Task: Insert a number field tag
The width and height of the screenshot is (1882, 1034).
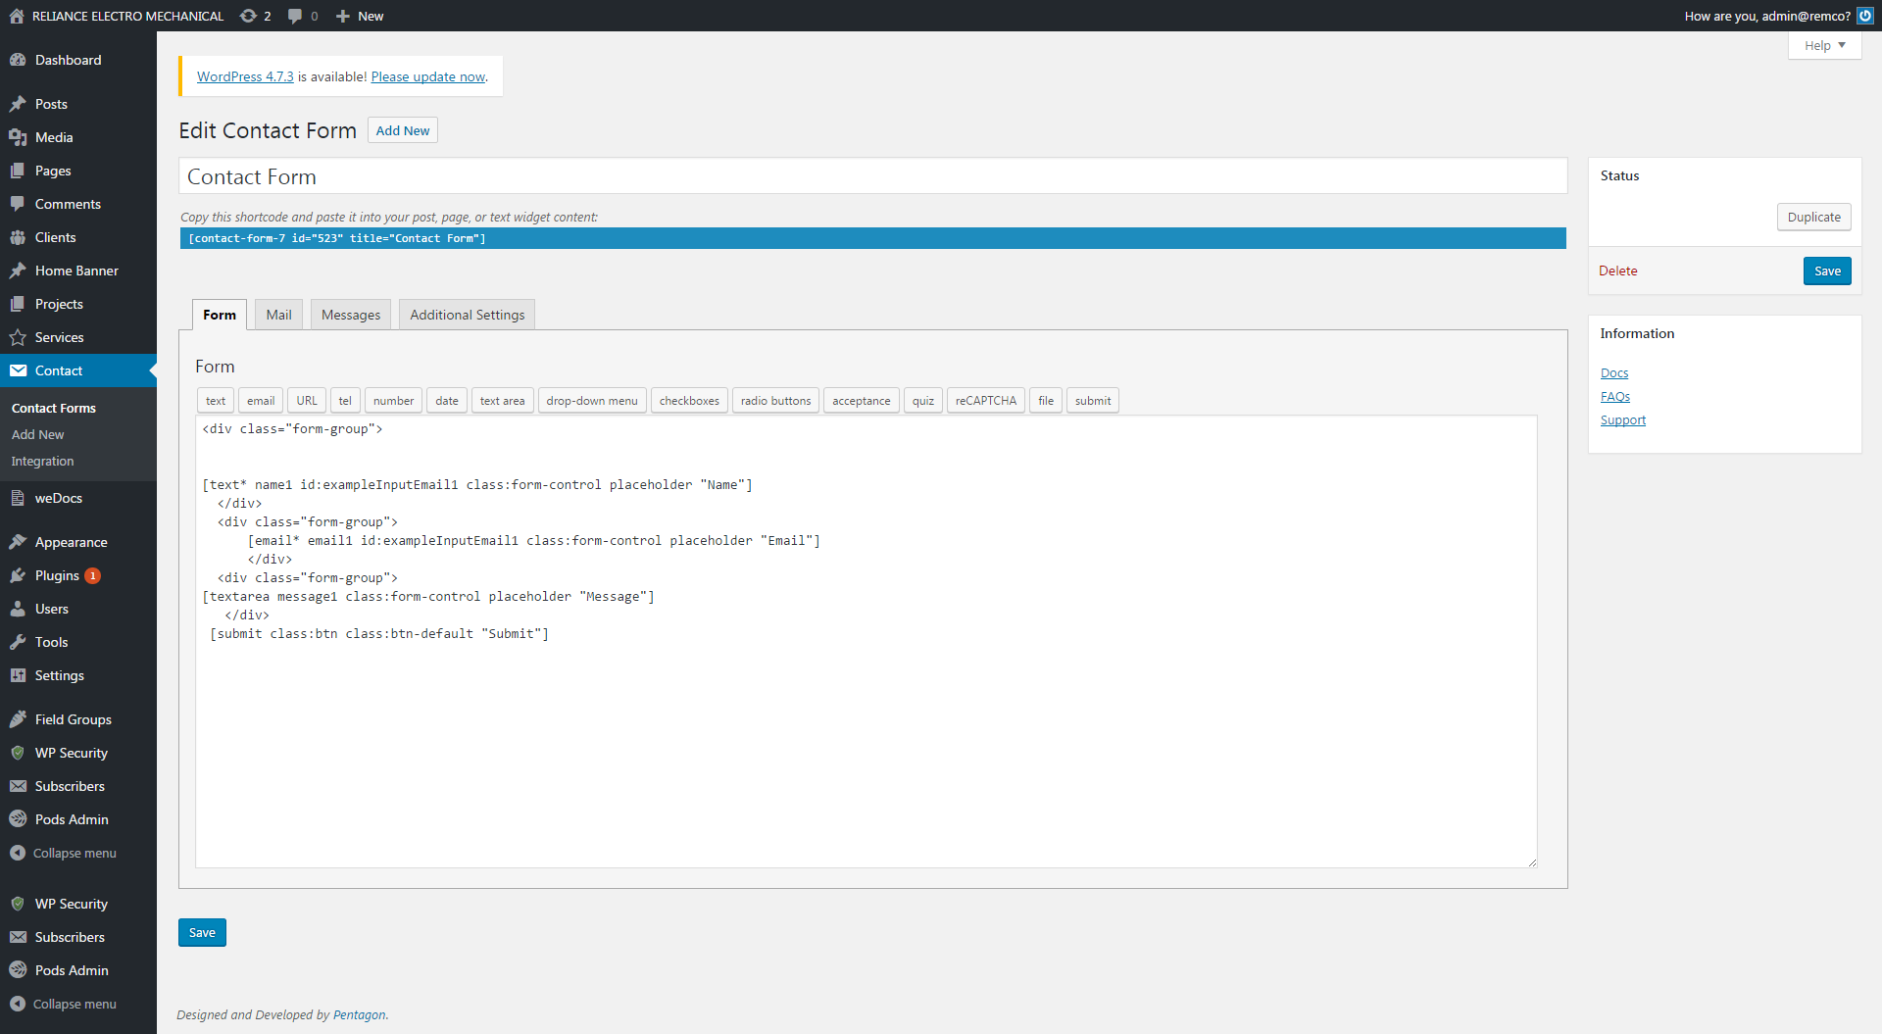Action: tap(394, 401)
